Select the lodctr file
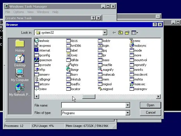 click(x=104, y=41)
